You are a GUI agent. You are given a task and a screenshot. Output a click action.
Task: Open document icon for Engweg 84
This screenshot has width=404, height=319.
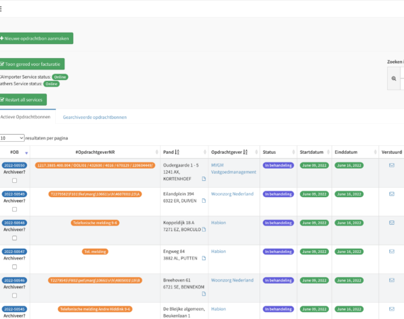pyautogui.click(x=203, y=258)
